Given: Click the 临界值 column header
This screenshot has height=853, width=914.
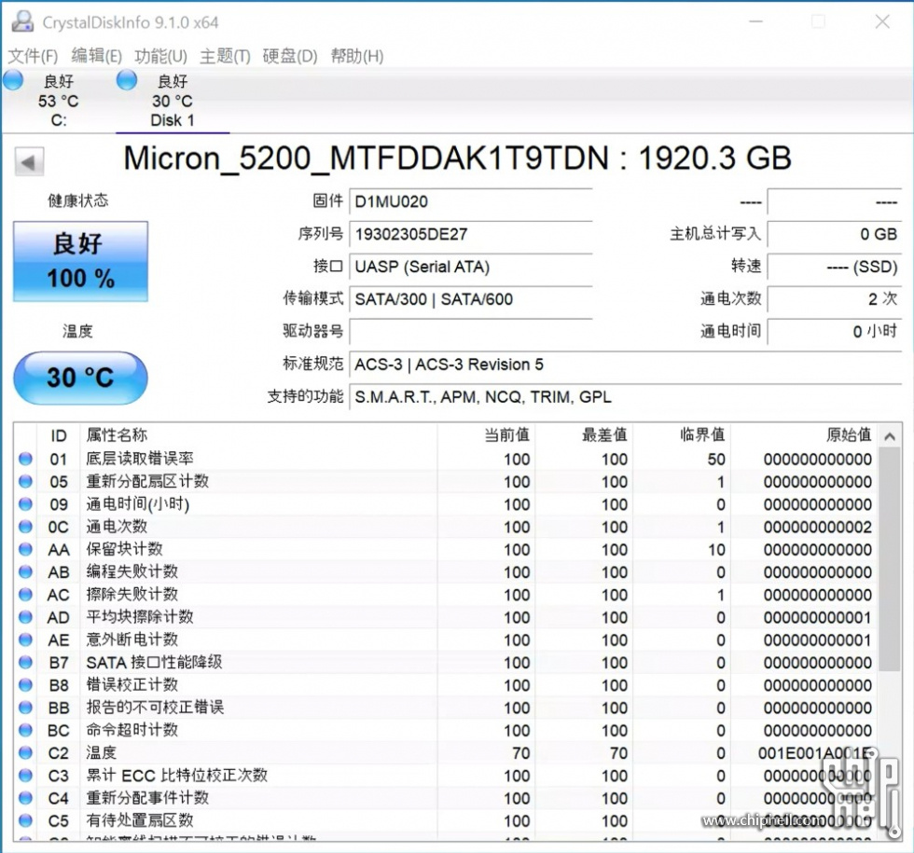Looking at the screenshot, I should point(702,435).
